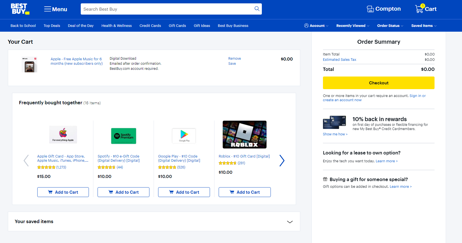Click Estimated Sales Tax link
Screen dimensions: 462x243
click(x=339, y=59)
